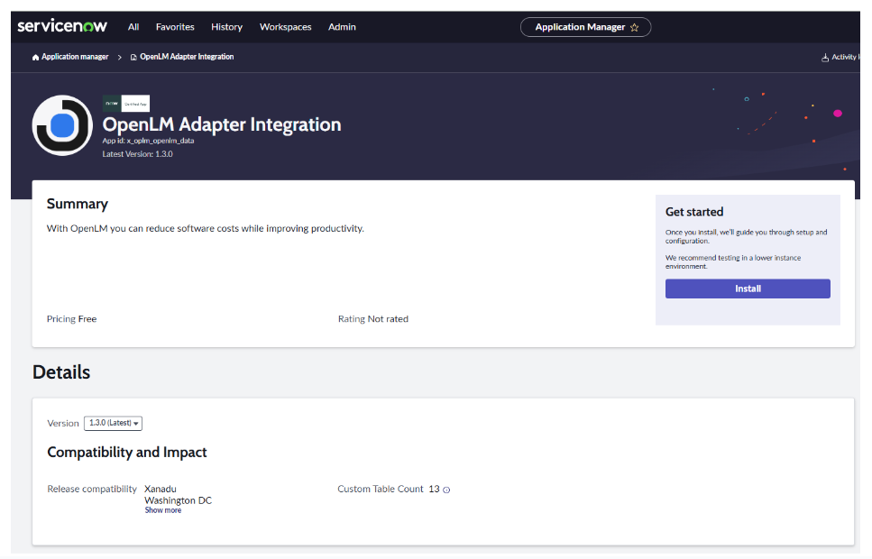
Task: Click the Details heading
Action: pos(61,372)
